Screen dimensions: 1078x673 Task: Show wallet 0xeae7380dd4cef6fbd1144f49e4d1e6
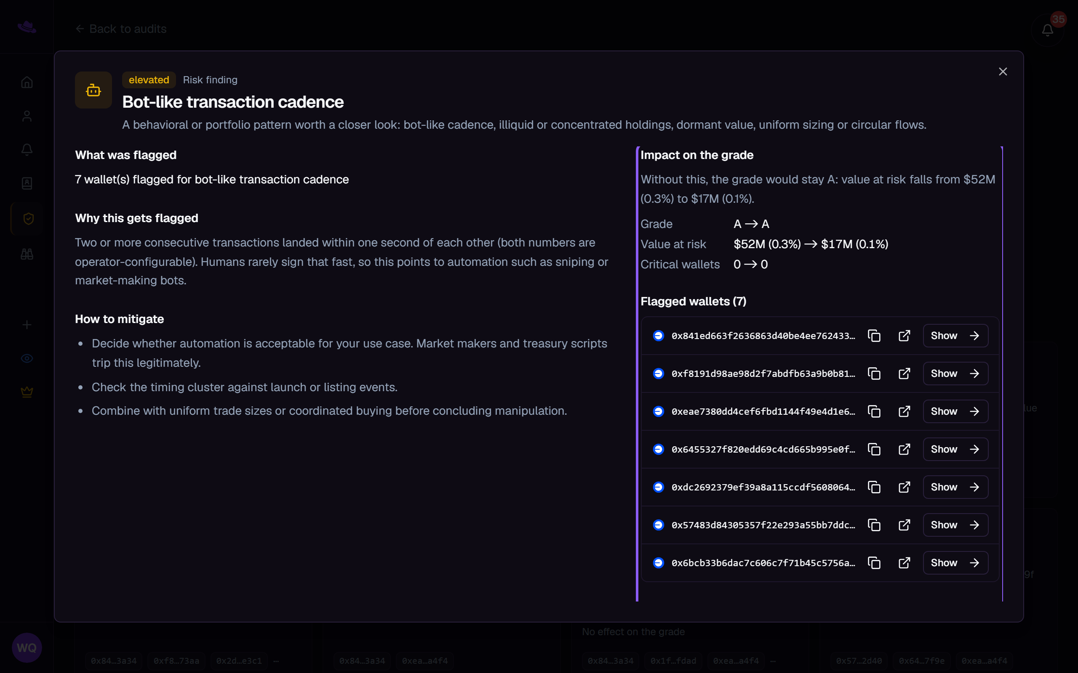pos(955,411)
